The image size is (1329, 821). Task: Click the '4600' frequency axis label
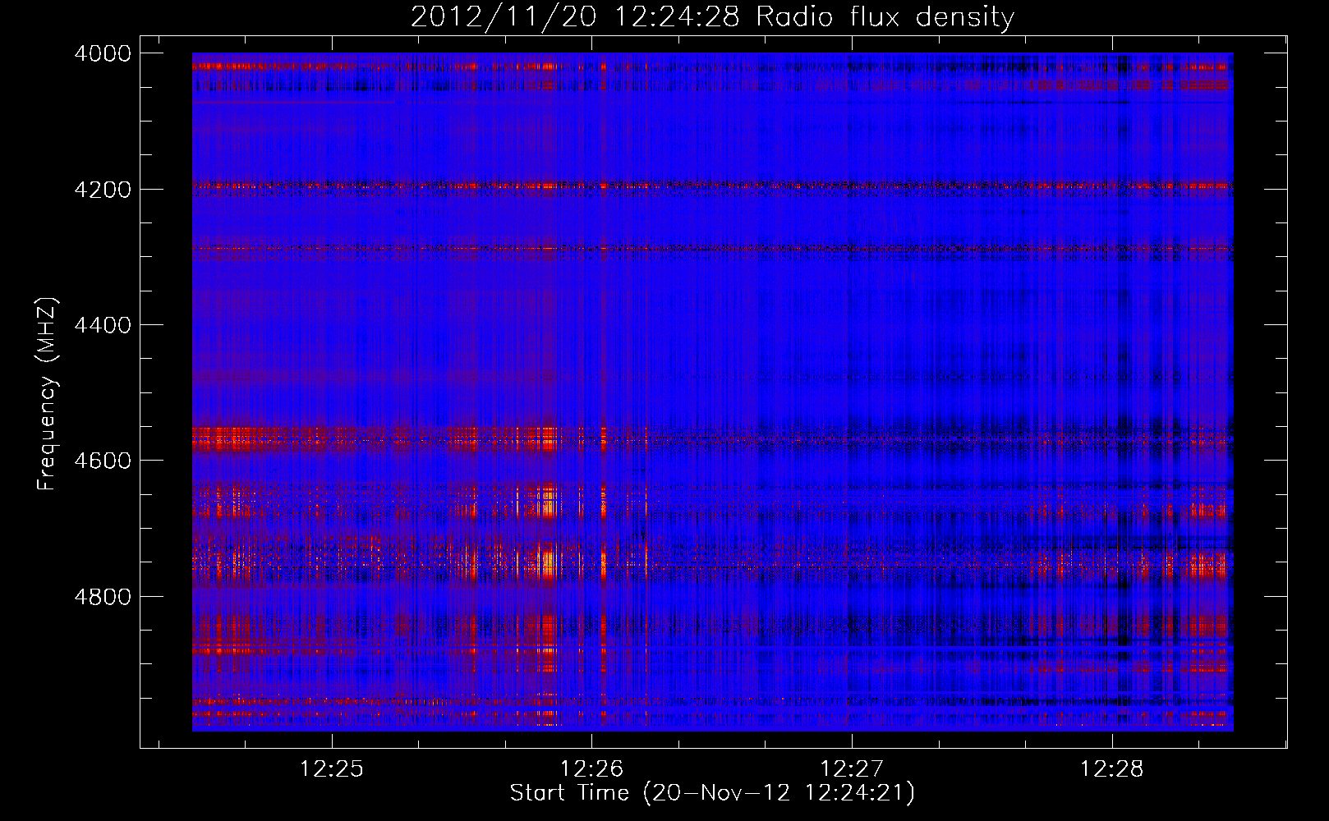click(x=103, y=461)
